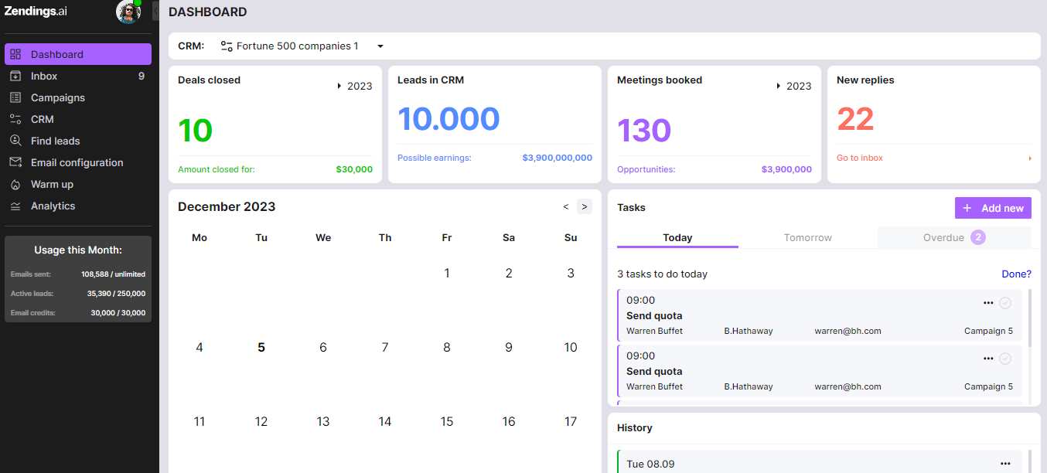This screenshot has height=473, width=1047.
Task: Click the tasks list vertical scrollbar
Action: (x=1029, y=325)
